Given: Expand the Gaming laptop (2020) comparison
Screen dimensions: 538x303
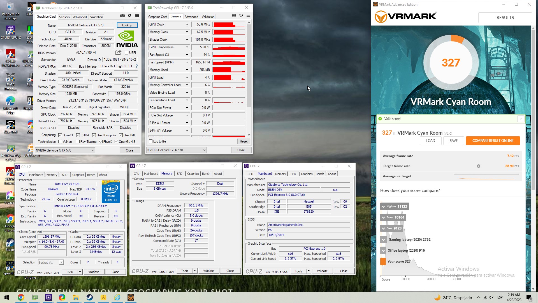Looking at the screenshot, I should click(384, 240).
